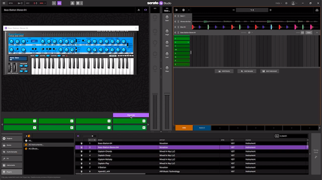Image resolution: width=322 pixels, height=180 pixels.
Task: Select the Intro scene tab
Action: pyautogui.click(x=184, y=128)
